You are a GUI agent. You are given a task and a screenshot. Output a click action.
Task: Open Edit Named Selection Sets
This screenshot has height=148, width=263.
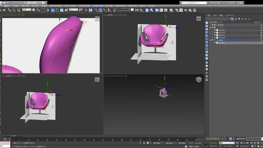115,10
